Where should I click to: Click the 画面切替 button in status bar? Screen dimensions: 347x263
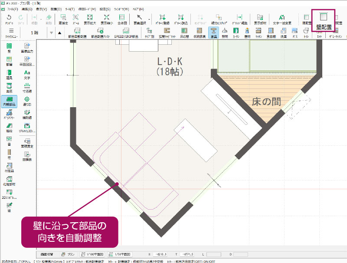pos(47,254)
